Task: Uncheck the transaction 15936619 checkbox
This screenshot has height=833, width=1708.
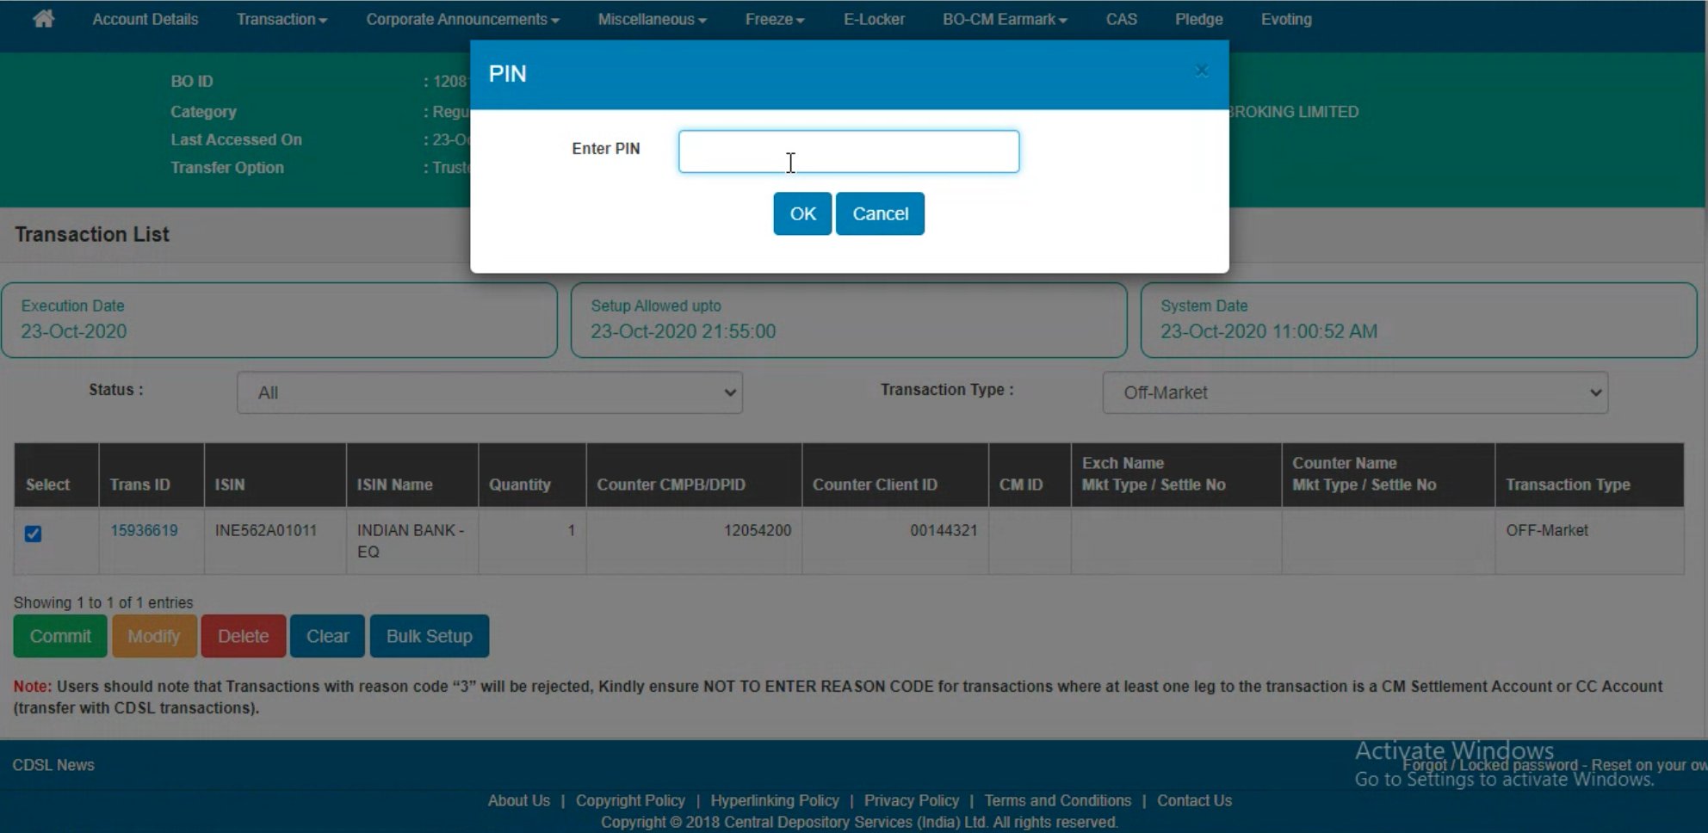Action: (x=34, y=534)
